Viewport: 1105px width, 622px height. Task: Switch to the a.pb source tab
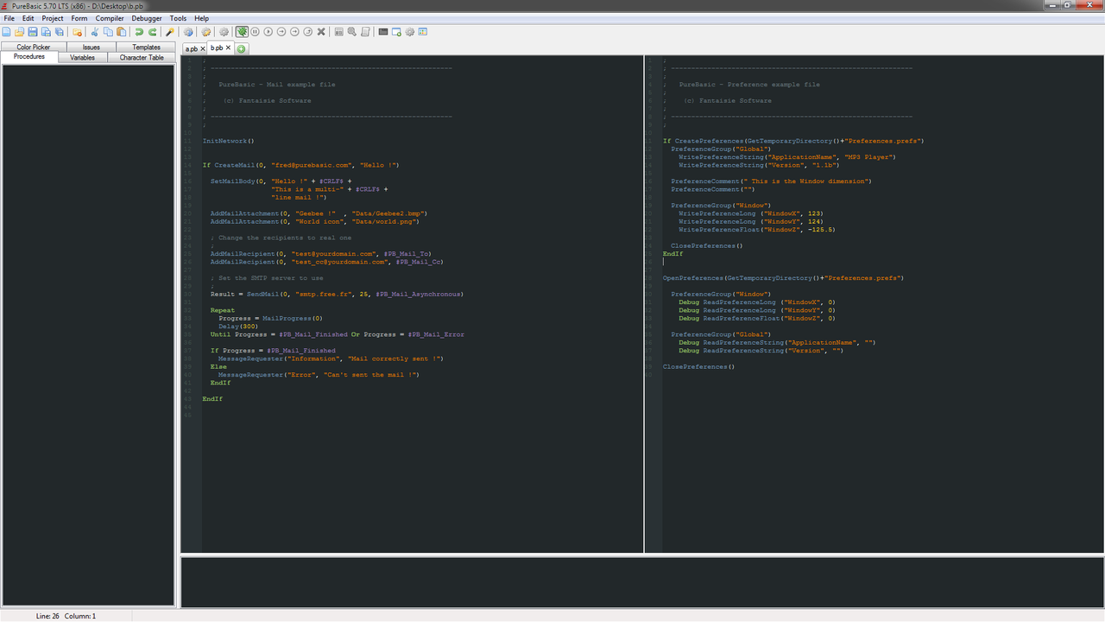click(191, 48)
